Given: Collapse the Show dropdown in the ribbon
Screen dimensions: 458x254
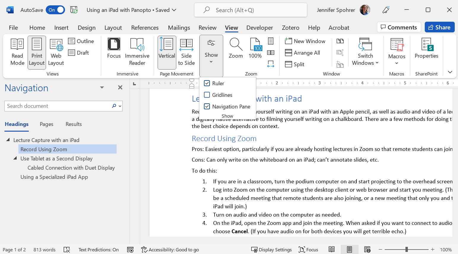Looking at the screenshot, I should pyautogui.click(x=211, y=56).
